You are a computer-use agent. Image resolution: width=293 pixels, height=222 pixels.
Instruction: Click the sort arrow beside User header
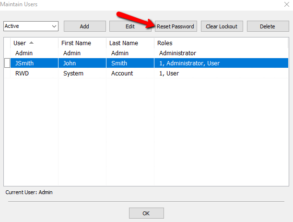(31, 43)
